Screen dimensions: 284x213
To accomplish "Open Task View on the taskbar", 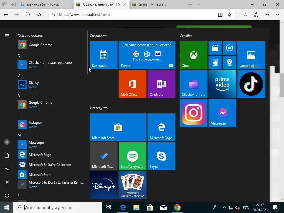I will click(x=109, y=207).
